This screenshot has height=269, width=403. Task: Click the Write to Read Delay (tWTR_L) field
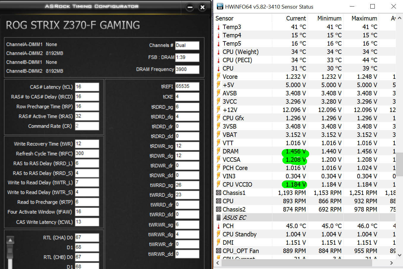(87, 182)
